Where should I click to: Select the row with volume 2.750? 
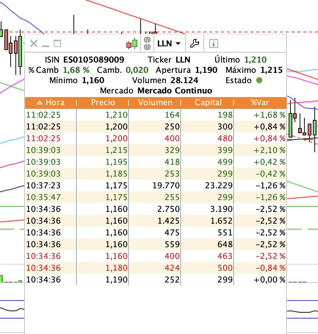[x=155, y=209]
